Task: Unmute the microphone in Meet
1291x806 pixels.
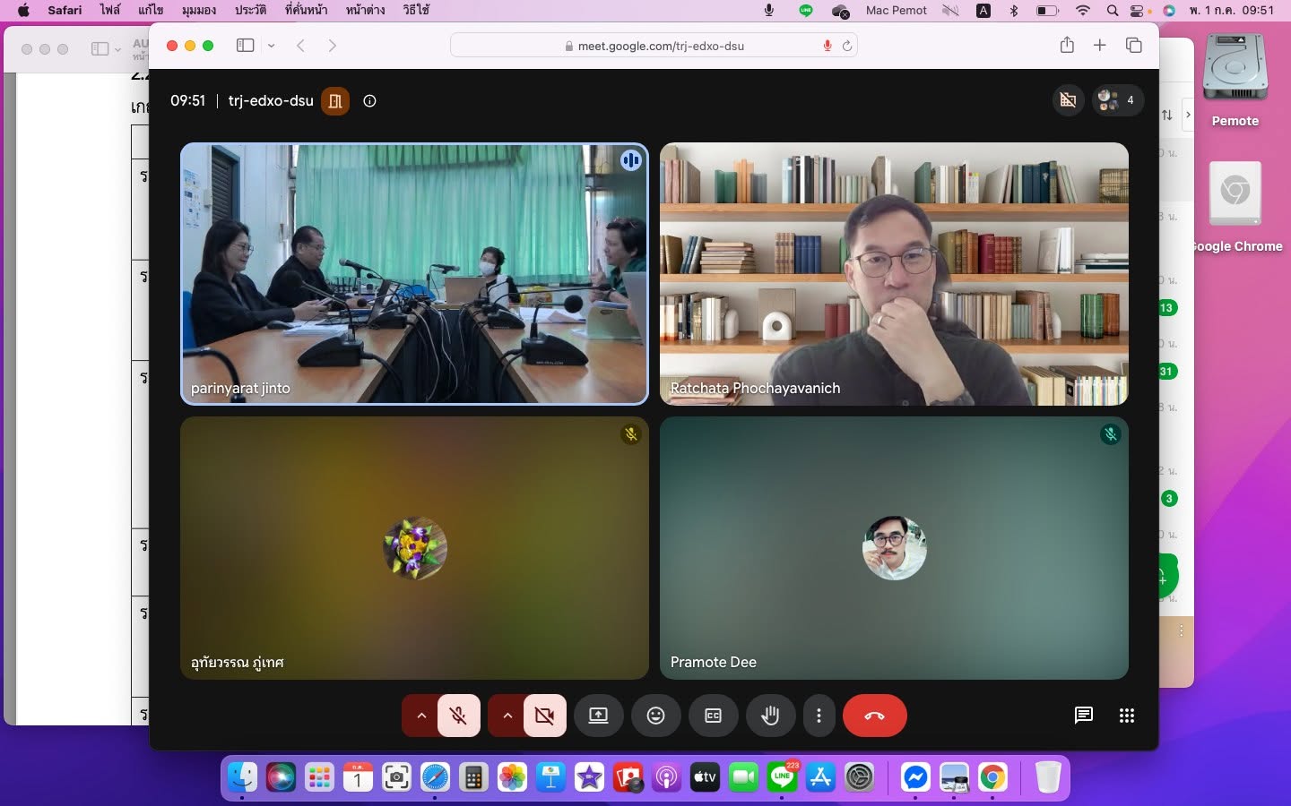Action: (458, 716)
